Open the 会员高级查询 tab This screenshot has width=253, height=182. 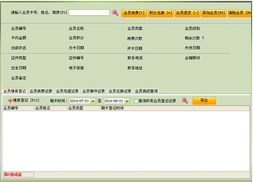coord(146,91)
